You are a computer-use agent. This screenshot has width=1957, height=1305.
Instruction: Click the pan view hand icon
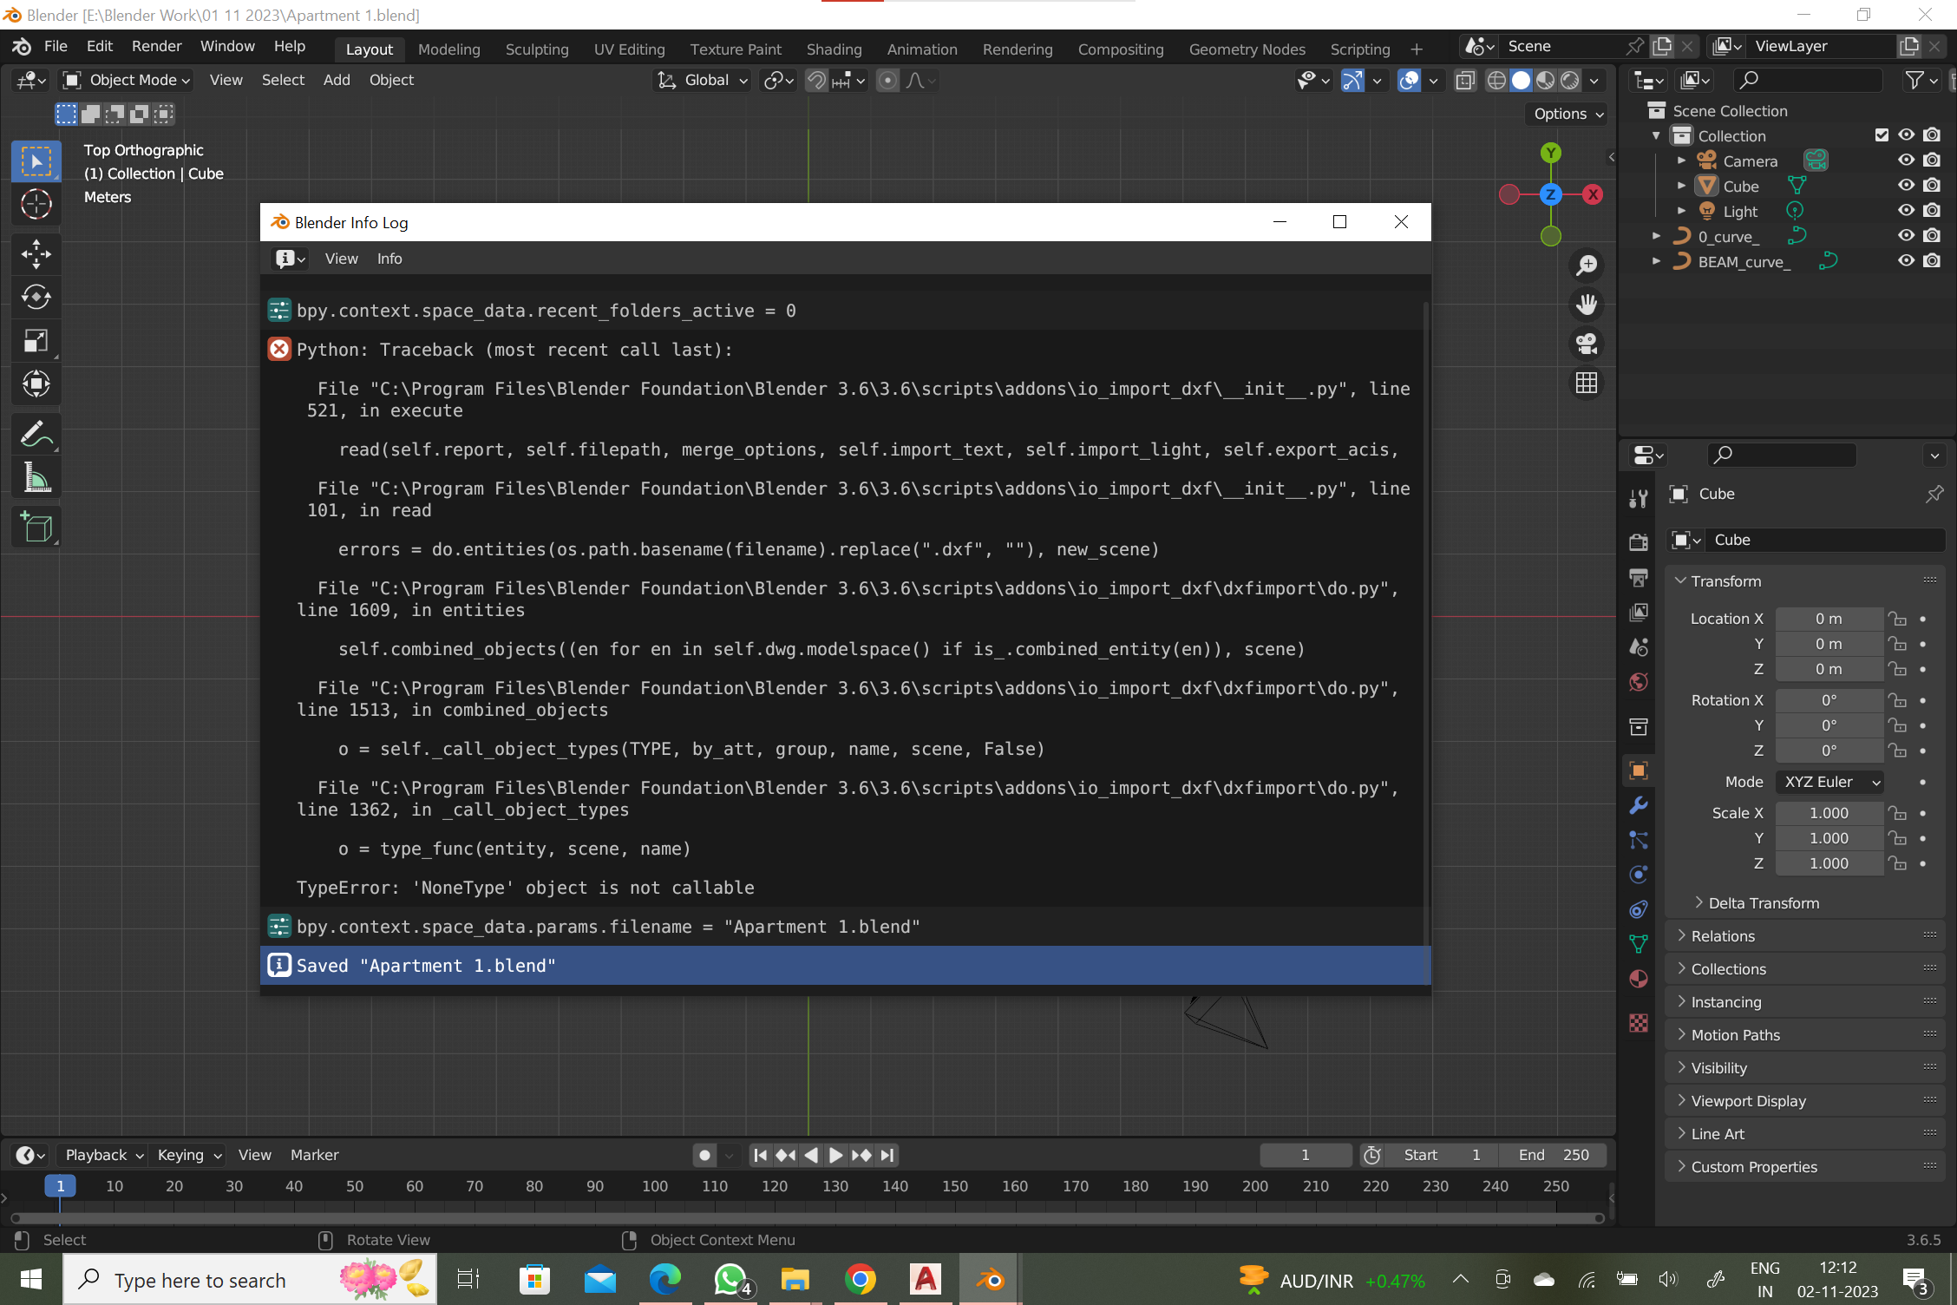pos(1587,305)
